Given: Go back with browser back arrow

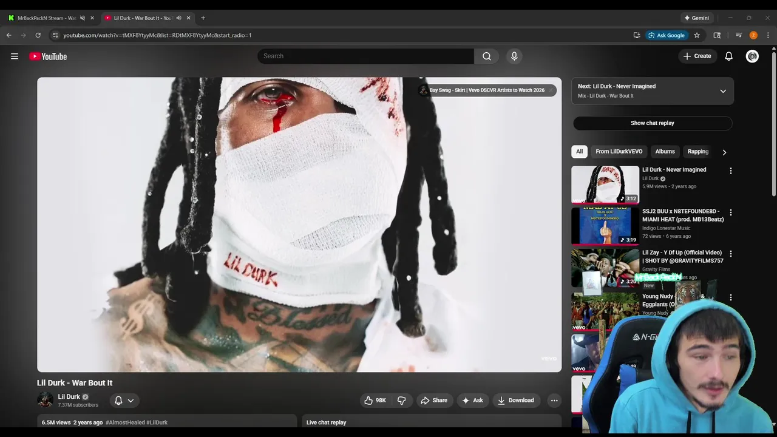Looking at the screenshot, I should (9, 35).
